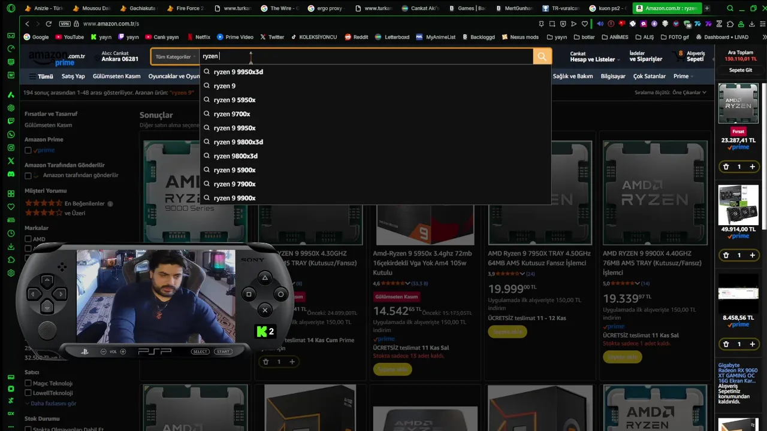Check the Magıc Teknoloji seller checkbox

[x=28, y=383]
